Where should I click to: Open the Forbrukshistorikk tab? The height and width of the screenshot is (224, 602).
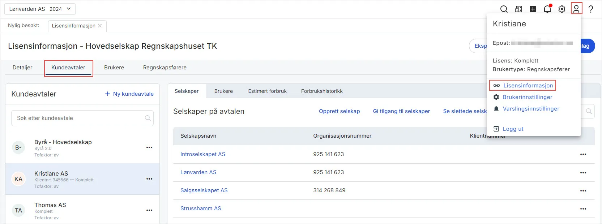tap(322, 91)
